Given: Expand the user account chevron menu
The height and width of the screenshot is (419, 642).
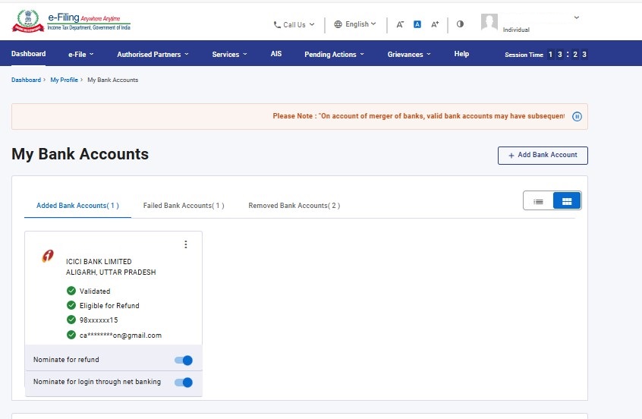Looking at the screenshot, I should coord(577,17).
